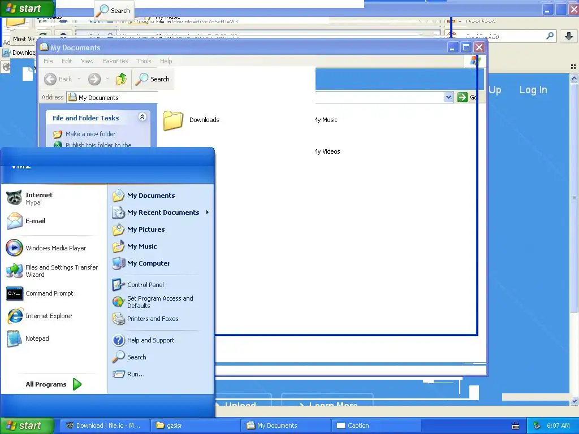The width and height of the screenshot is (579, 434).
Task: Click browser search magnifier icon
Action: (x=550, y=36)
